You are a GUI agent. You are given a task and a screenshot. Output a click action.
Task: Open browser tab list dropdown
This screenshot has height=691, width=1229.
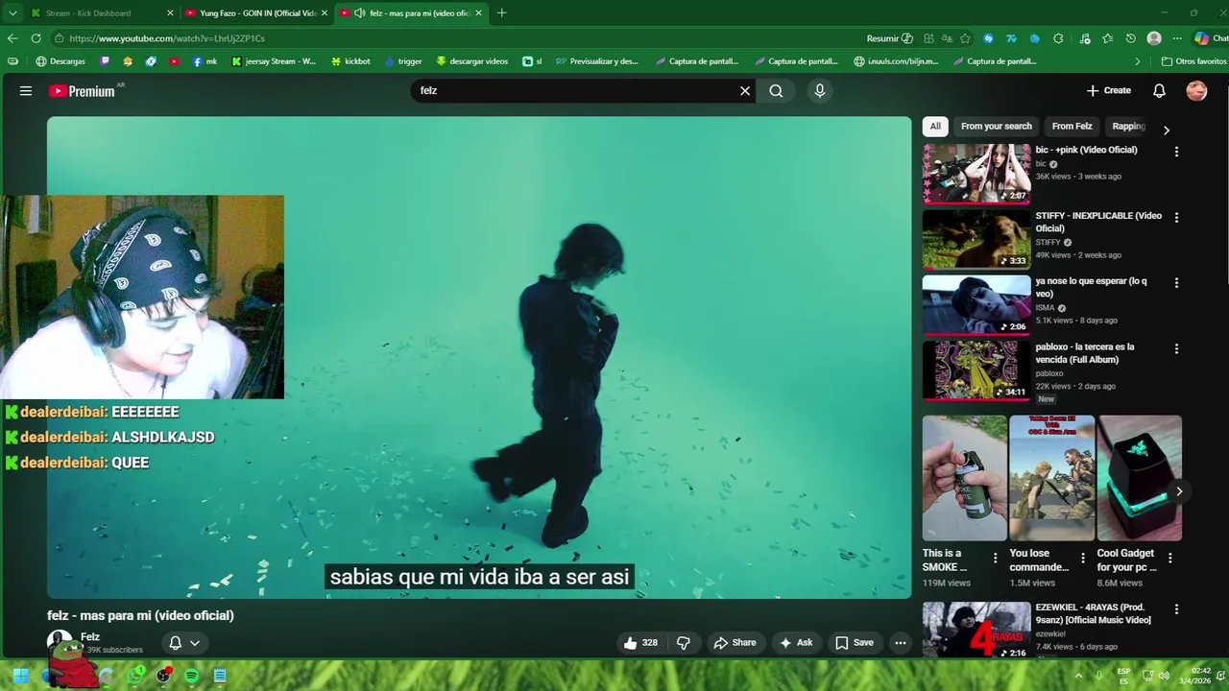[12, 13]
